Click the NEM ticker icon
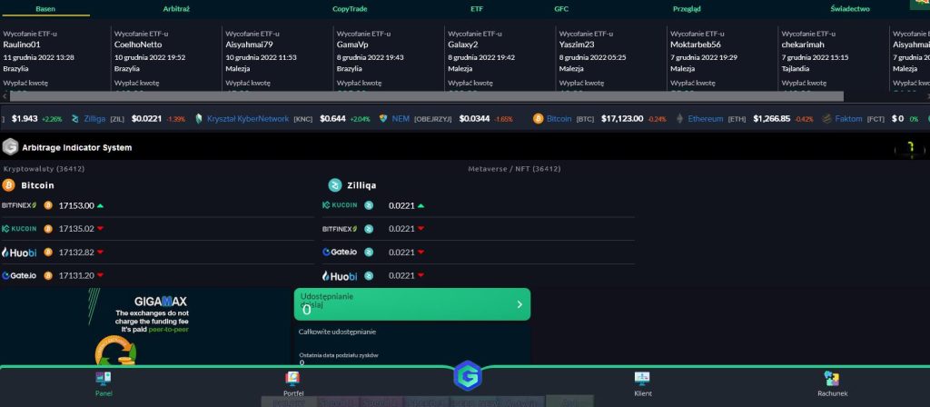 point(383,119)
